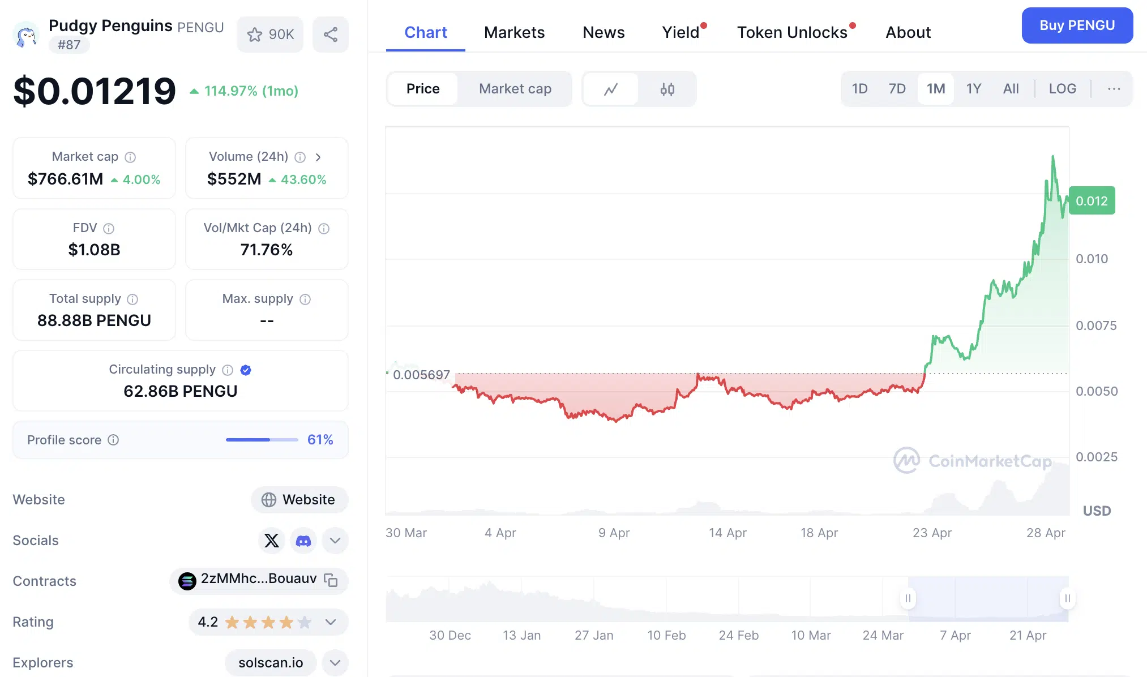Open the share icon button
Viewport: 1147px width, 677px height.
coord(331,35)
